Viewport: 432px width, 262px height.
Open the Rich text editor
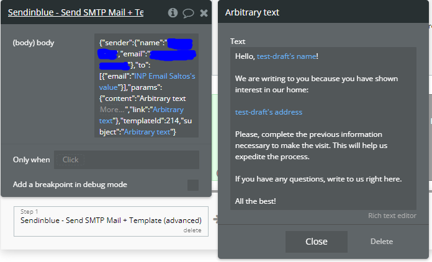pyautogui.click(x=392, y=216)
